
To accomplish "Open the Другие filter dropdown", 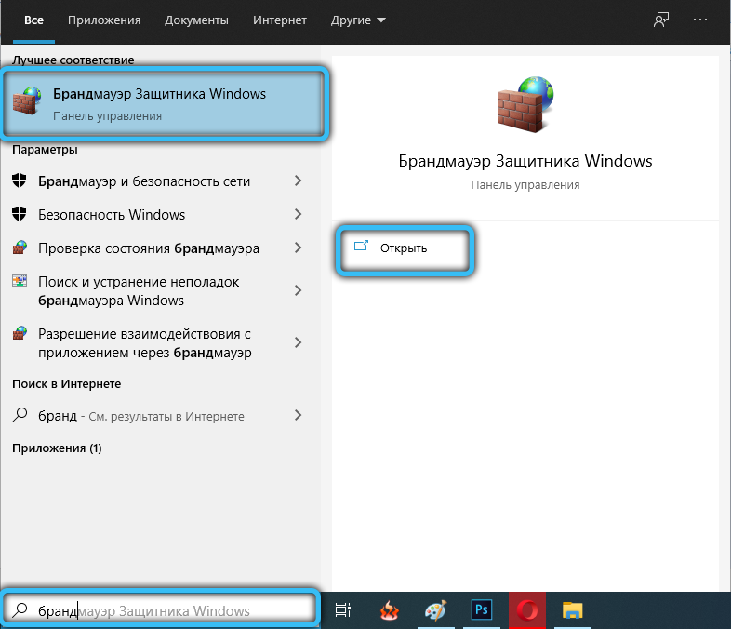I will point(359,20).
